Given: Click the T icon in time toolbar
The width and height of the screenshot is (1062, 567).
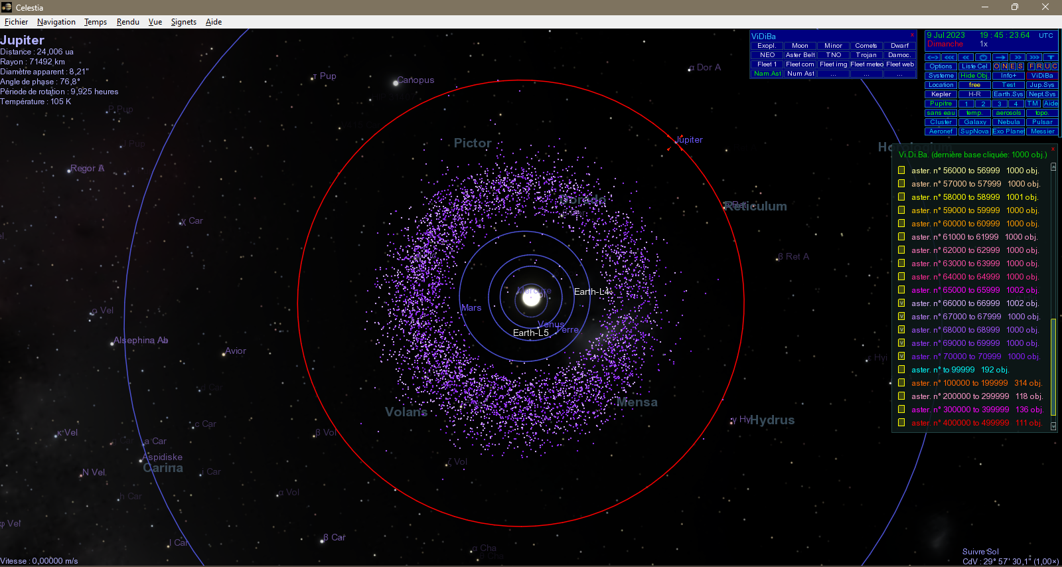Looking at the screenshot, I should (1051, 57).
